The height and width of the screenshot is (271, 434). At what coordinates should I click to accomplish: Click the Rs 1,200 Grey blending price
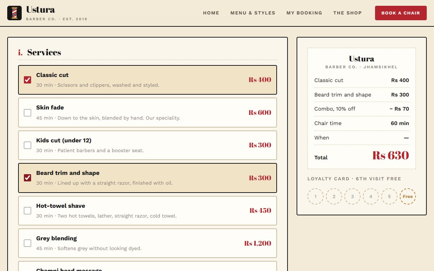258,243
